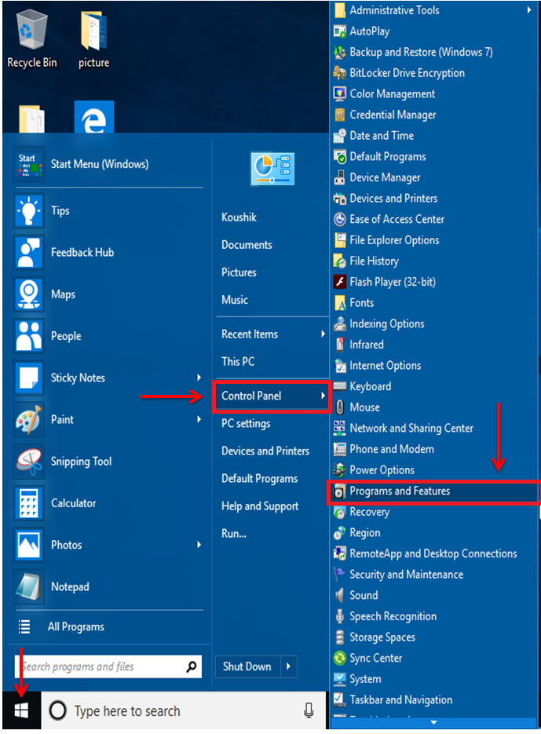This screenshot has height=734, width=541.
Task: Click the user account picture tile
Action: point(272,169)
